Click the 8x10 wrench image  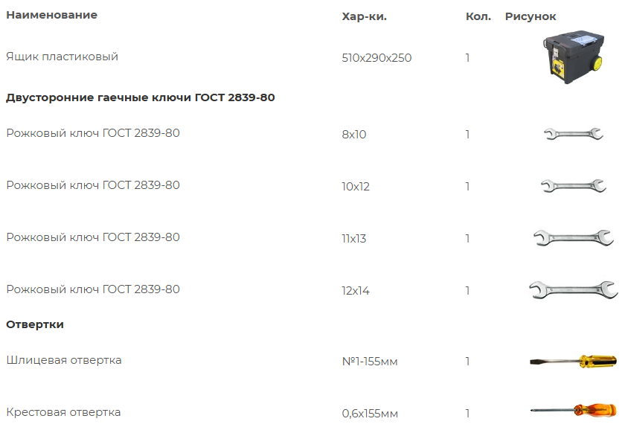coord(573,135)
